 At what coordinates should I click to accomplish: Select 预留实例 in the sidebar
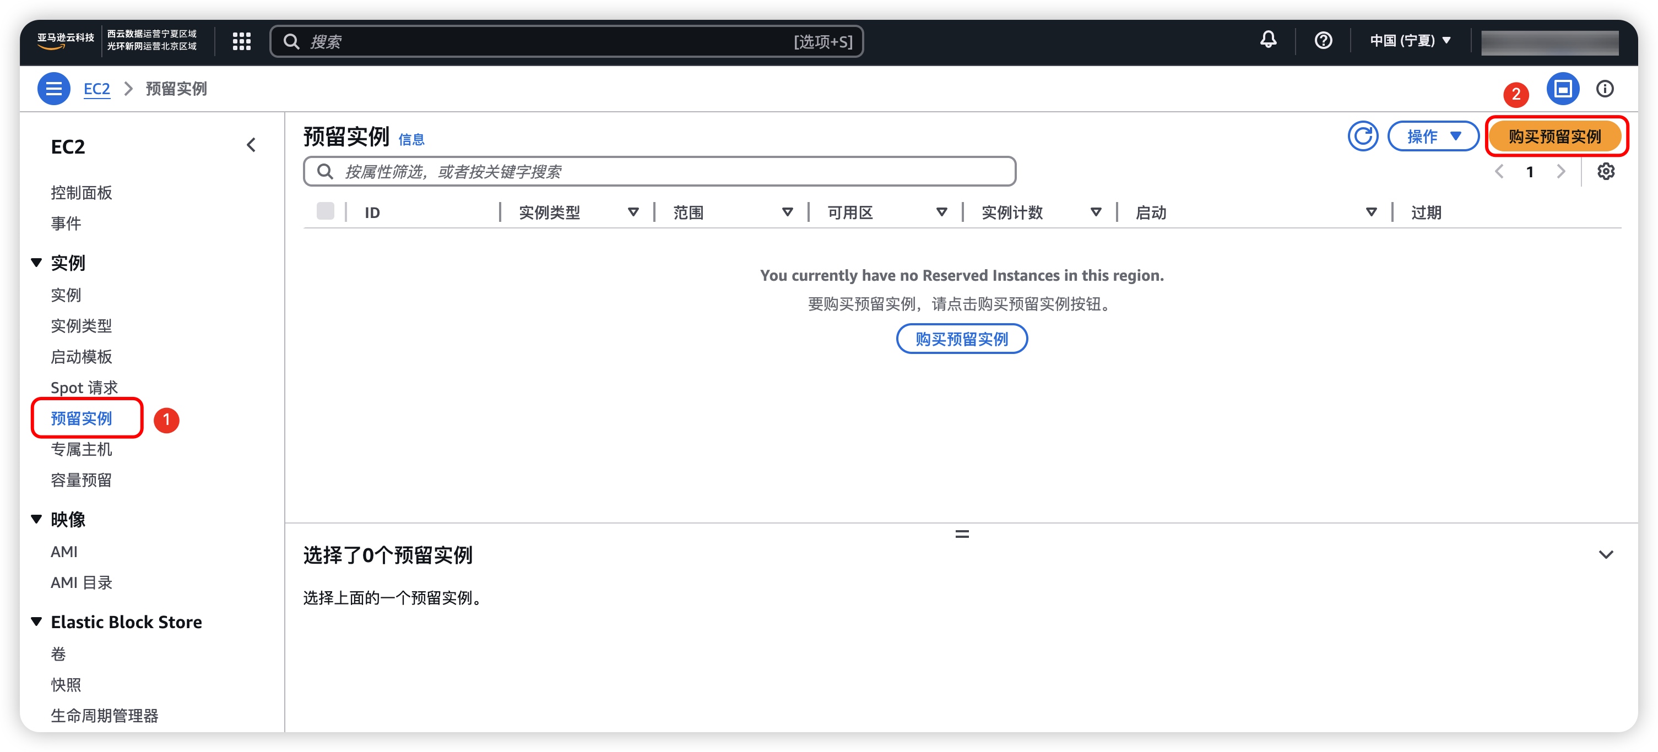click(x=81, y=419)
